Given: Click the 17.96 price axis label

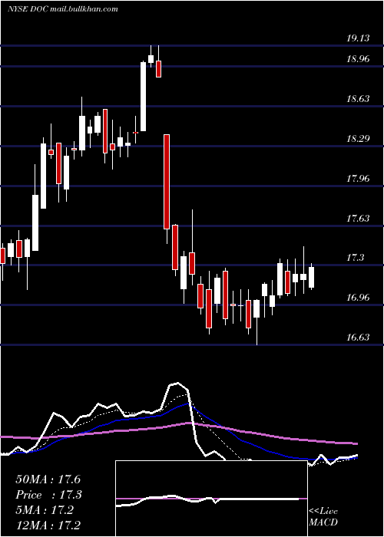Looking at the screenshot, I should click(x=359, y=179).
